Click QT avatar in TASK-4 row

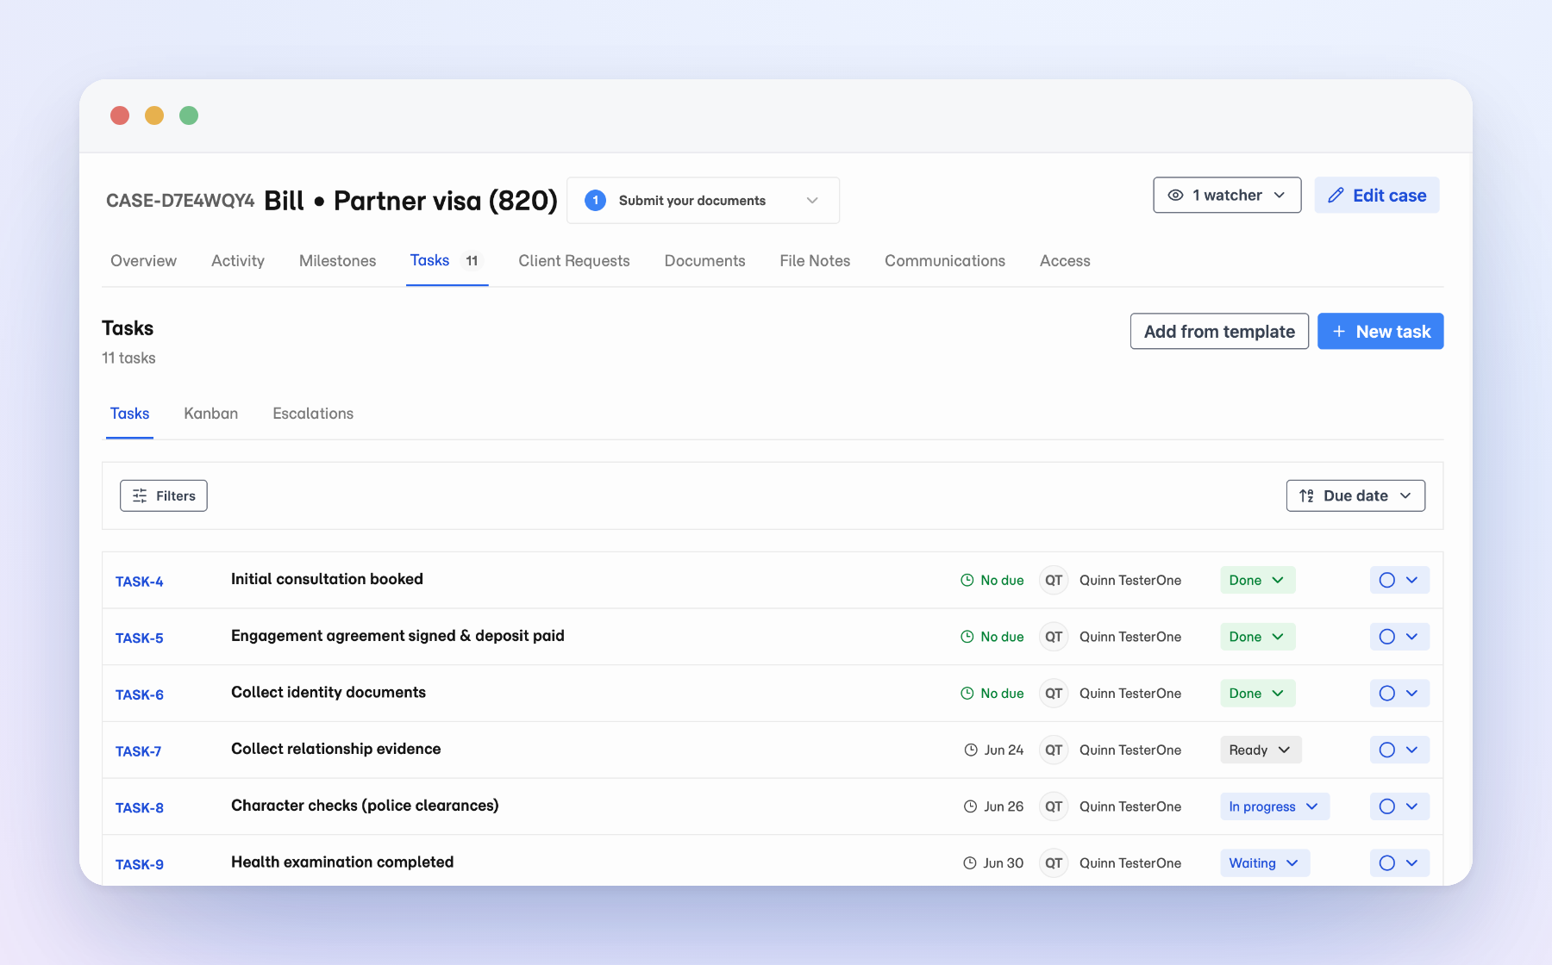point(1054,581)
